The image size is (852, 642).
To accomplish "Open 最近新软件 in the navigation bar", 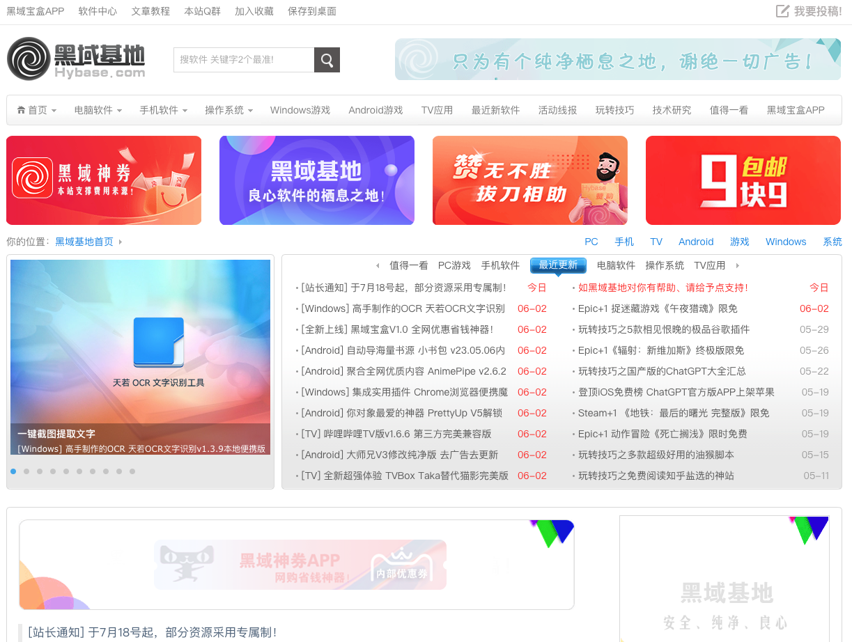I will tap(496, 110).
